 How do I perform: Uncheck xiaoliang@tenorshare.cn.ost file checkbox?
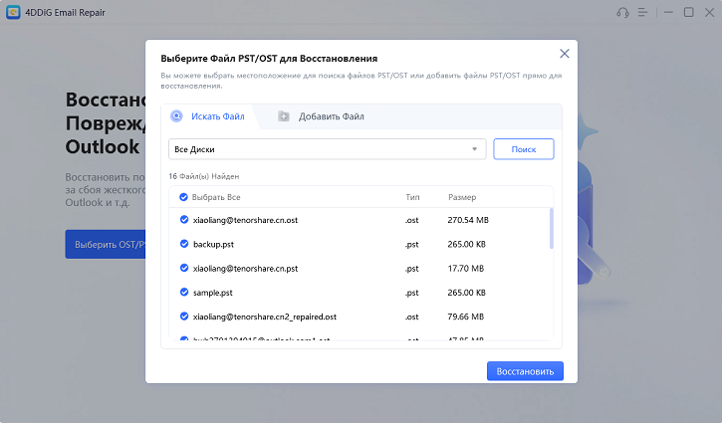click(x=184, y=220)
